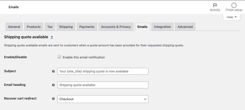The height and width of the screenshot is (110, 245).
Task: Open the Recover cart redirect Checkout dropdown
Action: click(x=103, y=99)
